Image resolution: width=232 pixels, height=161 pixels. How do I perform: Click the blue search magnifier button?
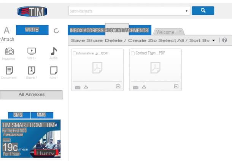pos(203,11)
